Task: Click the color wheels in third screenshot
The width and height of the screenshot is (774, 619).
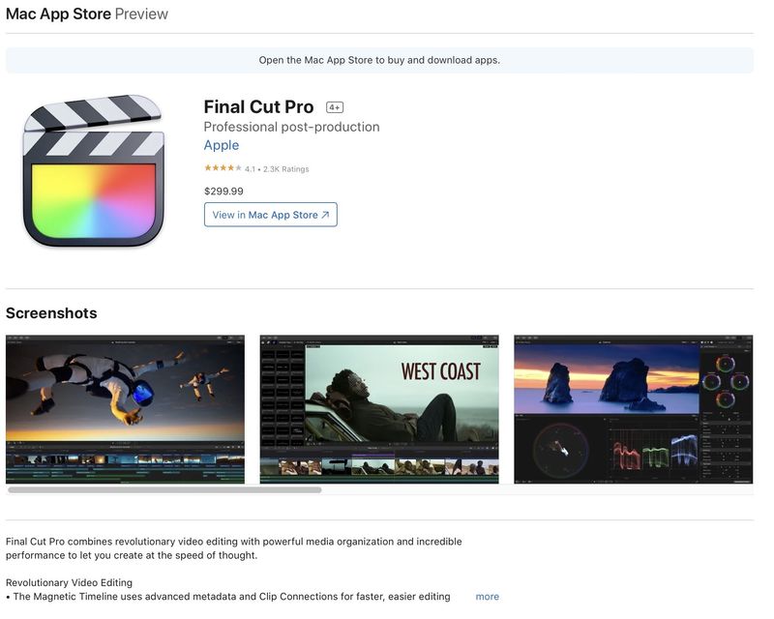Action: [726, 382]
